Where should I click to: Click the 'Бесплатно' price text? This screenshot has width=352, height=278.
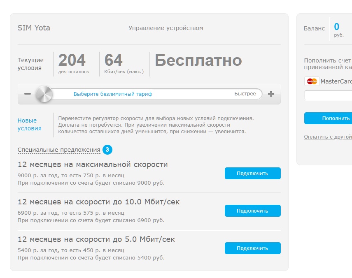click(x=198, y=60)
